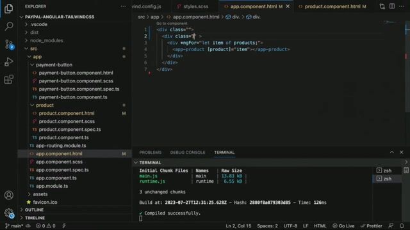
Task: Click the main branch indicator
Action: click(x=14, y=226)
